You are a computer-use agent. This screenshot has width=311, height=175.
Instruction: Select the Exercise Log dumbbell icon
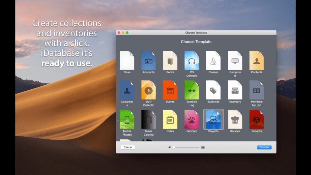pyautogui.click(x=192, y=90)
